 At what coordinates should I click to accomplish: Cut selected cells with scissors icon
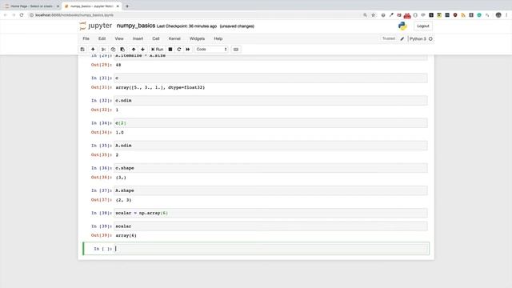[103, 50]
